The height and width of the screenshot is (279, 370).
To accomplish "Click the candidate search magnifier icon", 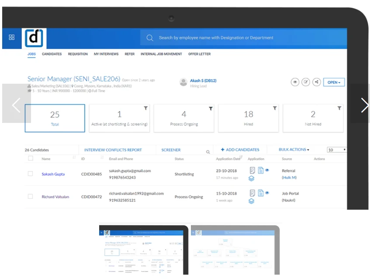I will click(208, 152).
